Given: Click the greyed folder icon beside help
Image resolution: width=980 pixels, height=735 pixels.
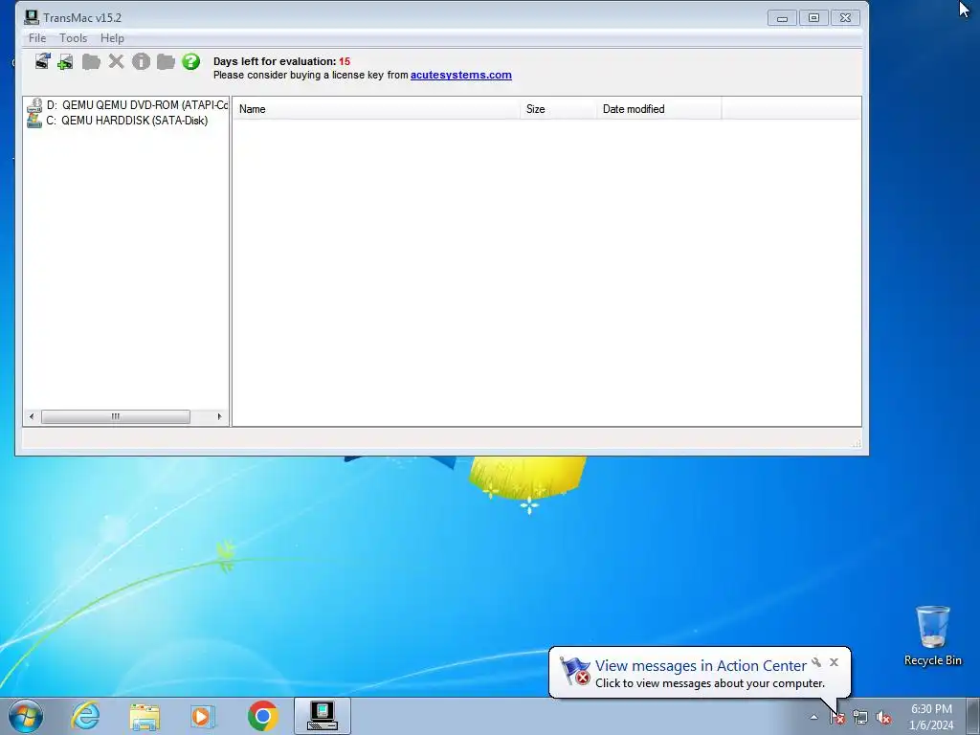Looking at the screenshot, I should [166, 62].
